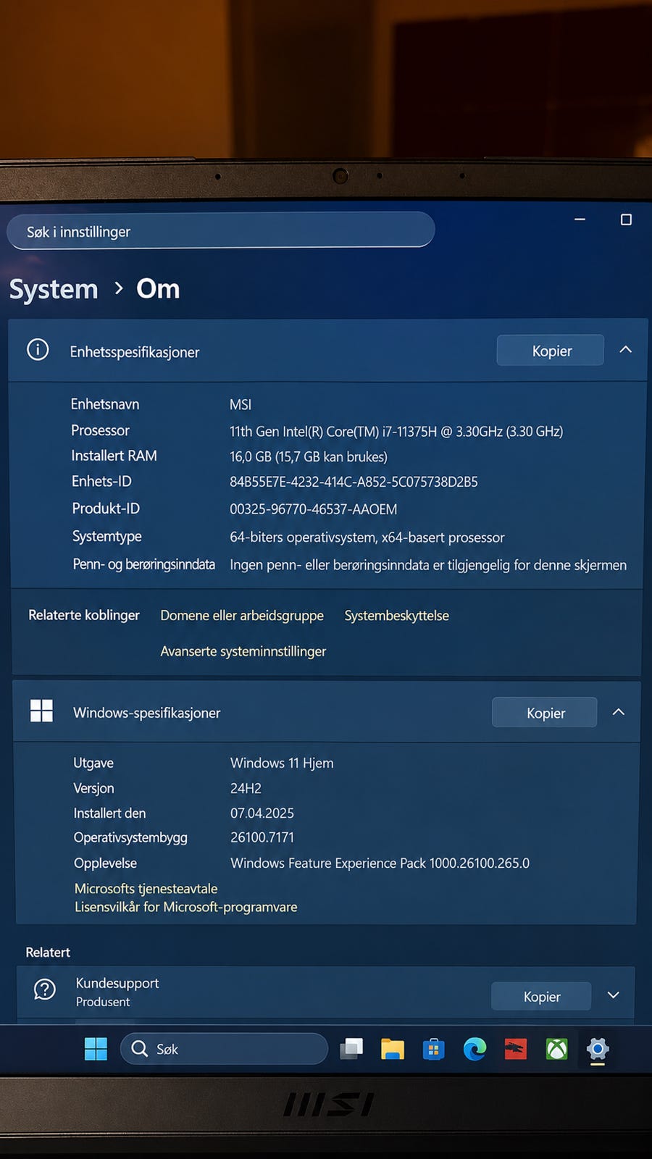Minimize the Settings window

coord(580,219)
